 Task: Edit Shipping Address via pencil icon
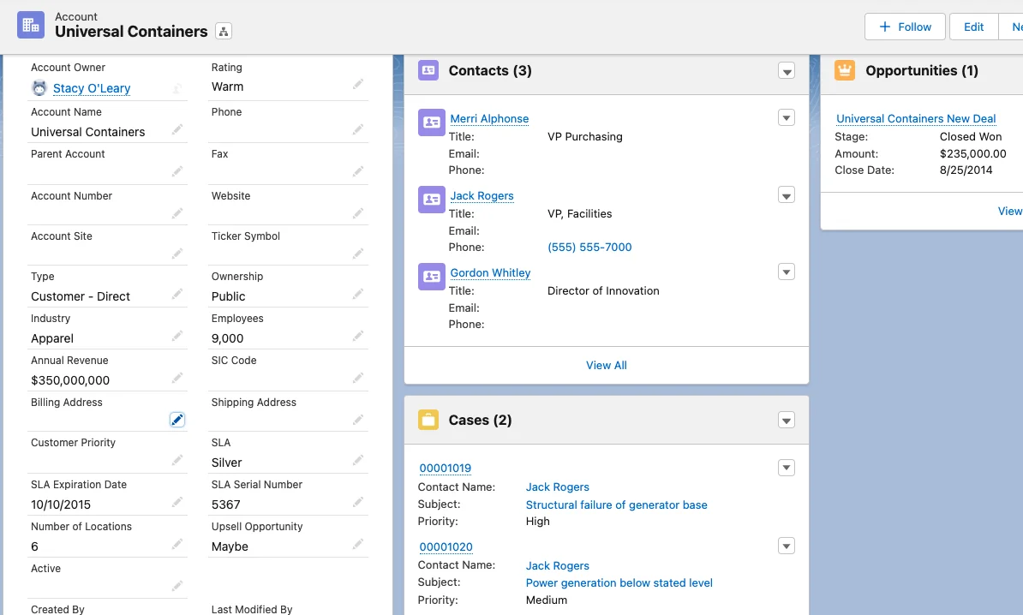(357, 420)
